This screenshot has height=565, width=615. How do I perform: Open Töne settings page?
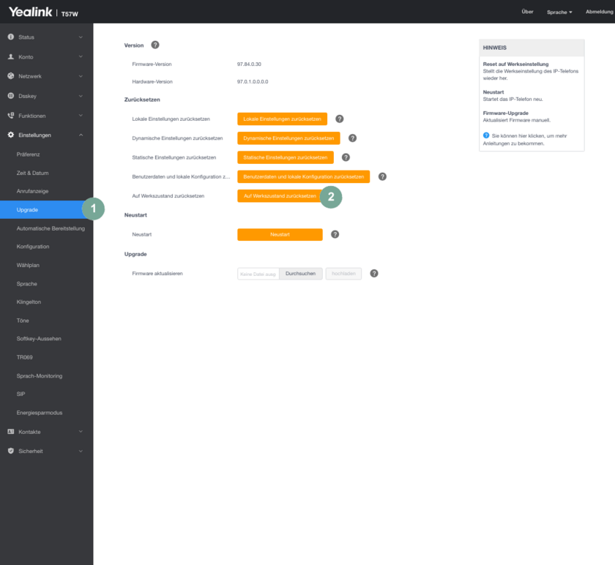pos(23,321)
